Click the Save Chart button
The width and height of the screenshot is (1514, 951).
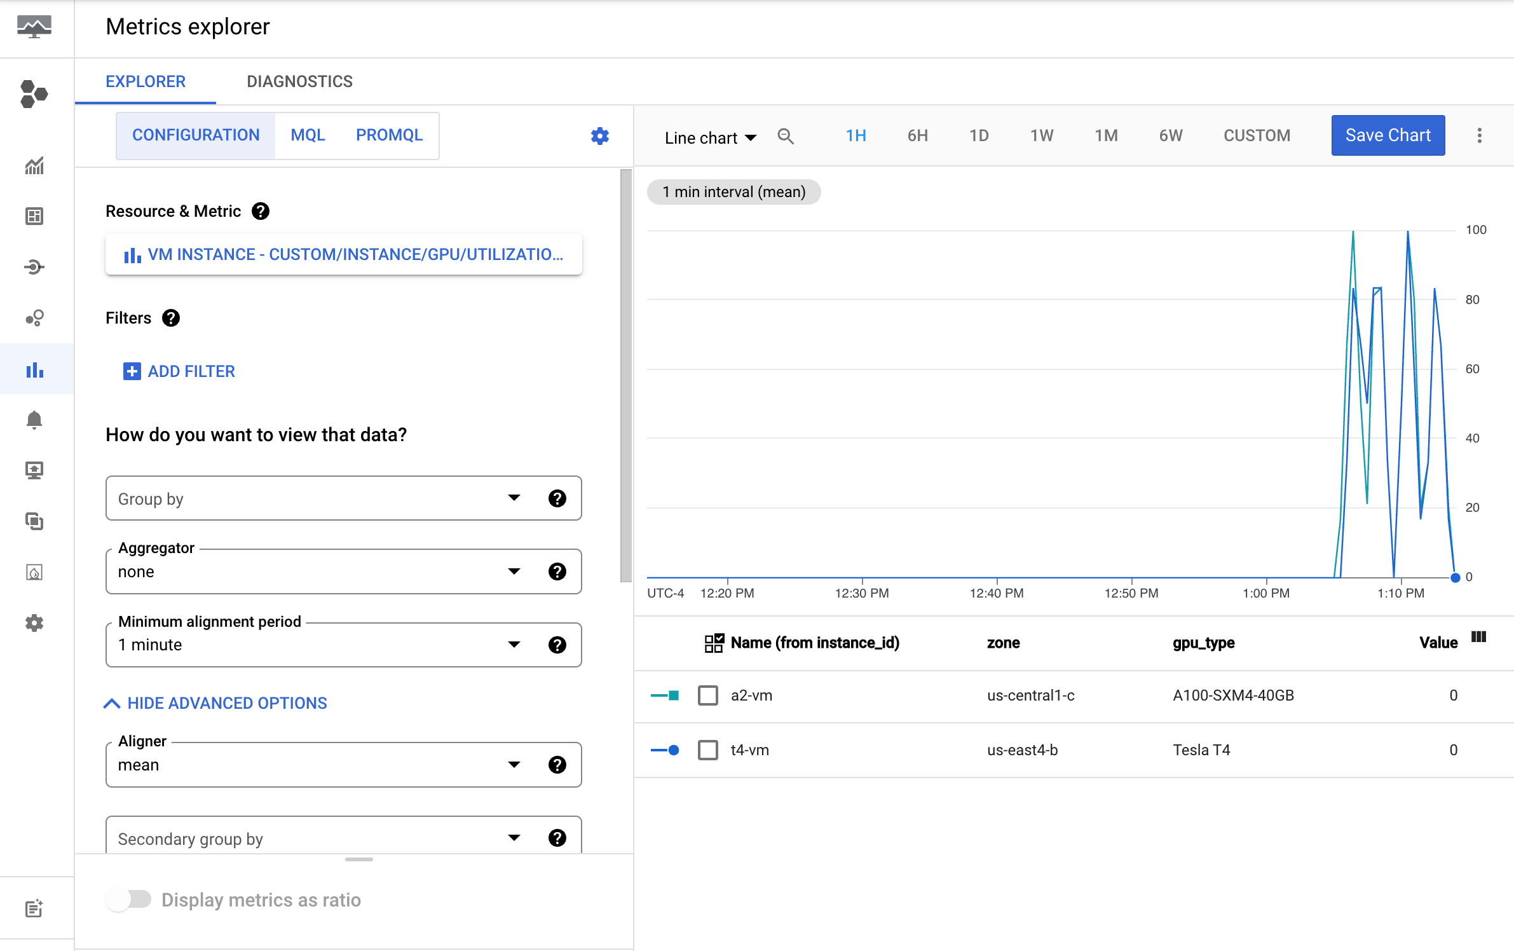[1388, 135]
